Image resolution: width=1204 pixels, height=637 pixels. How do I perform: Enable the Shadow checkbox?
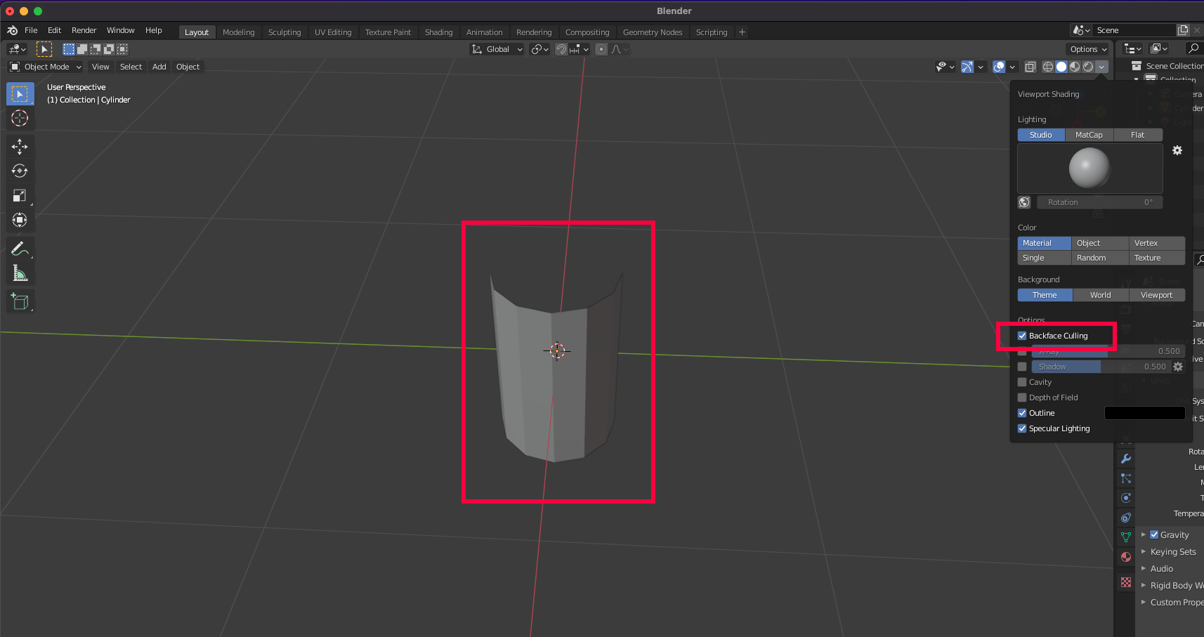1022,367
